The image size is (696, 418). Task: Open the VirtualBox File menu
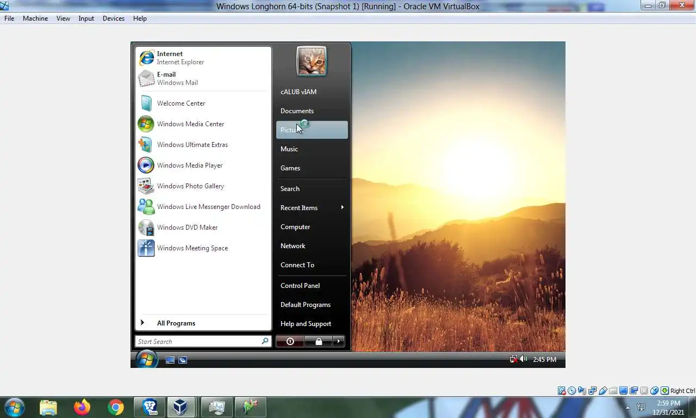tap(9, 19)
